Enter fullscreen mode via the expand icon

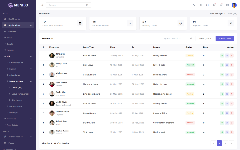pos(207,5)
